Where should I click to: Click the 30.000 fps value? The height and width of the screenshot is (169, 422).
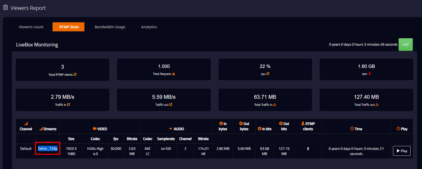(116, 149)
